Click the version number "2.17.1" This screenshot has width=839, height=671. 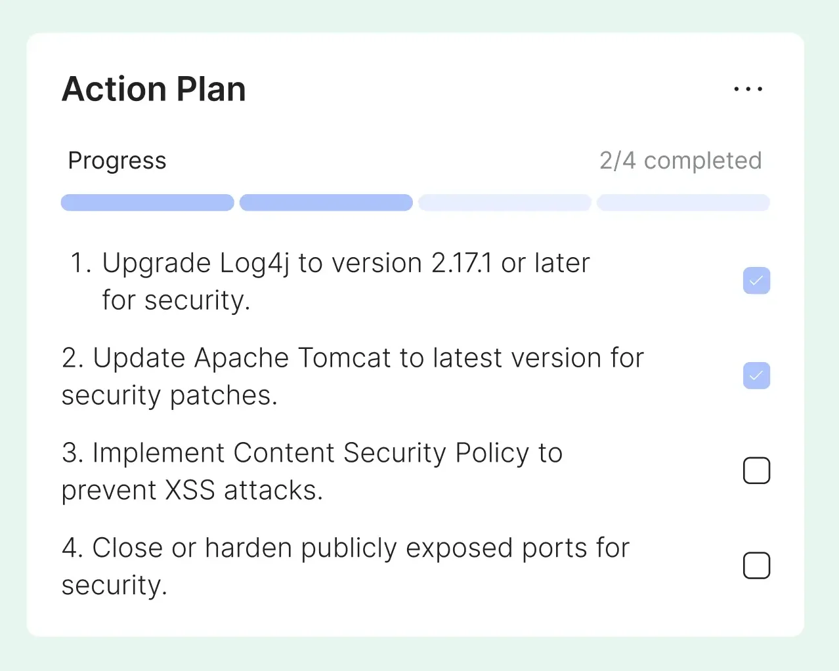pyautogui.click(x=462, y=264)
